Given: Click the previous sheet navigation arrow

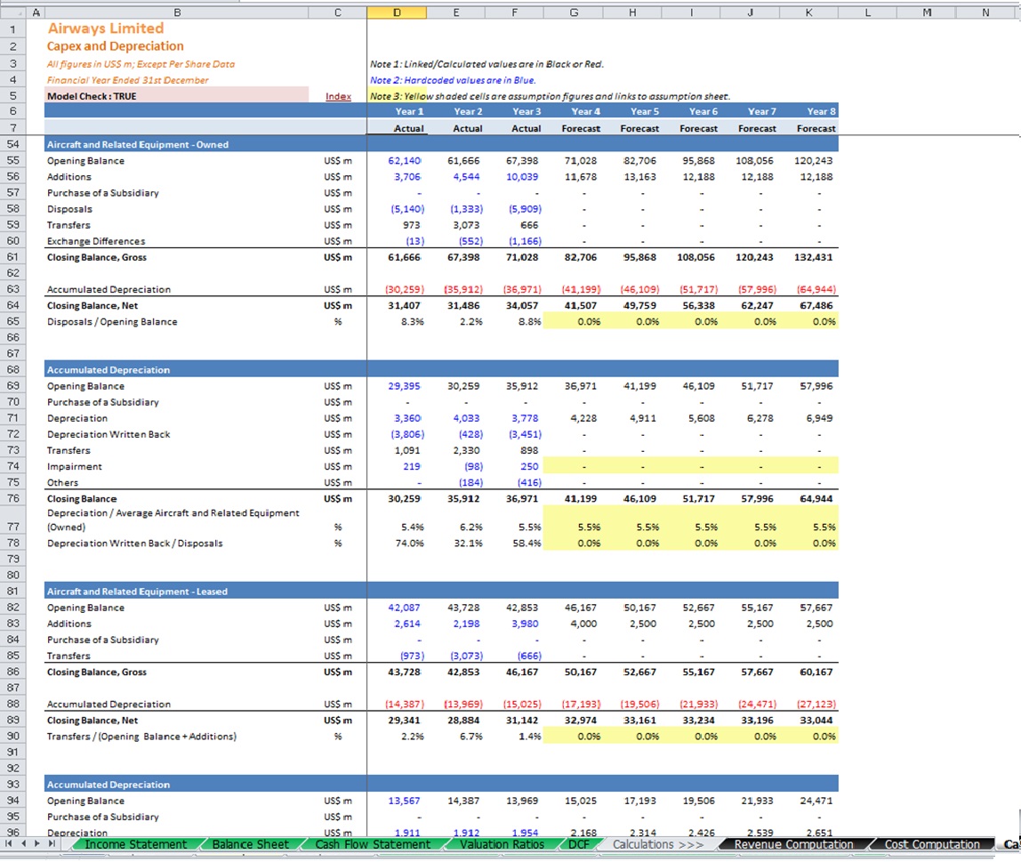Looking at the screenshot, I should tap(23, 844).
